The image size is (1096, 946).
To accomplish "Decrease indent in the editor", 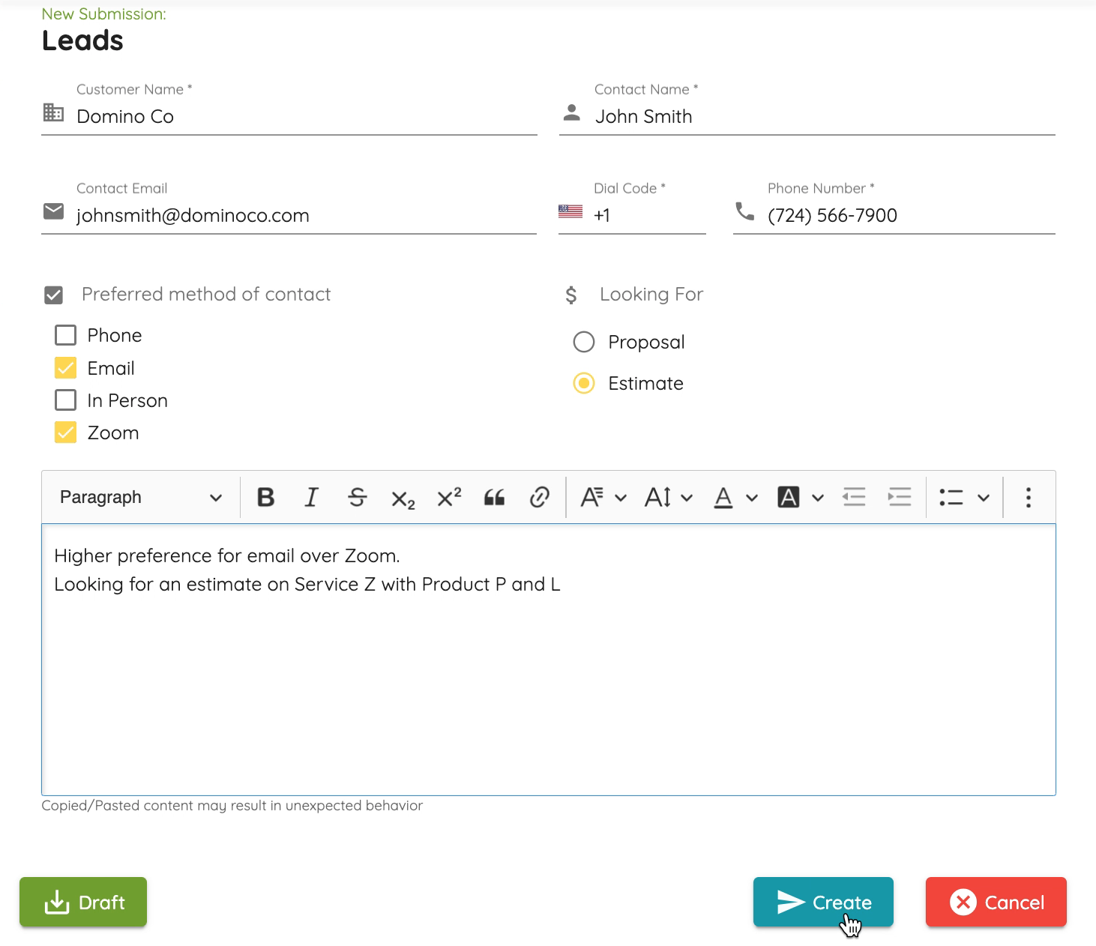I will [x=854, y=497].
